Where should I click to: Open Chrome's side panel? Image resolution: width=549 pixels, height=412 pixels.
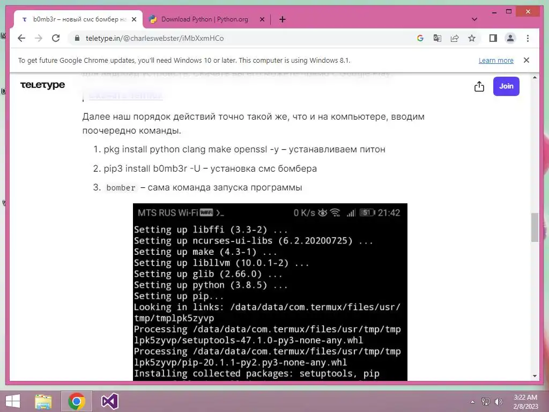click(493, 38)
